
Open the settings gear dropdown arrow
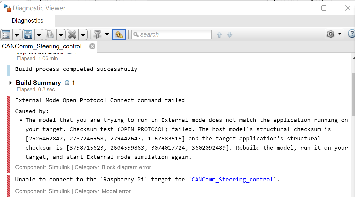pyautogui.click(x=340, y=34)
